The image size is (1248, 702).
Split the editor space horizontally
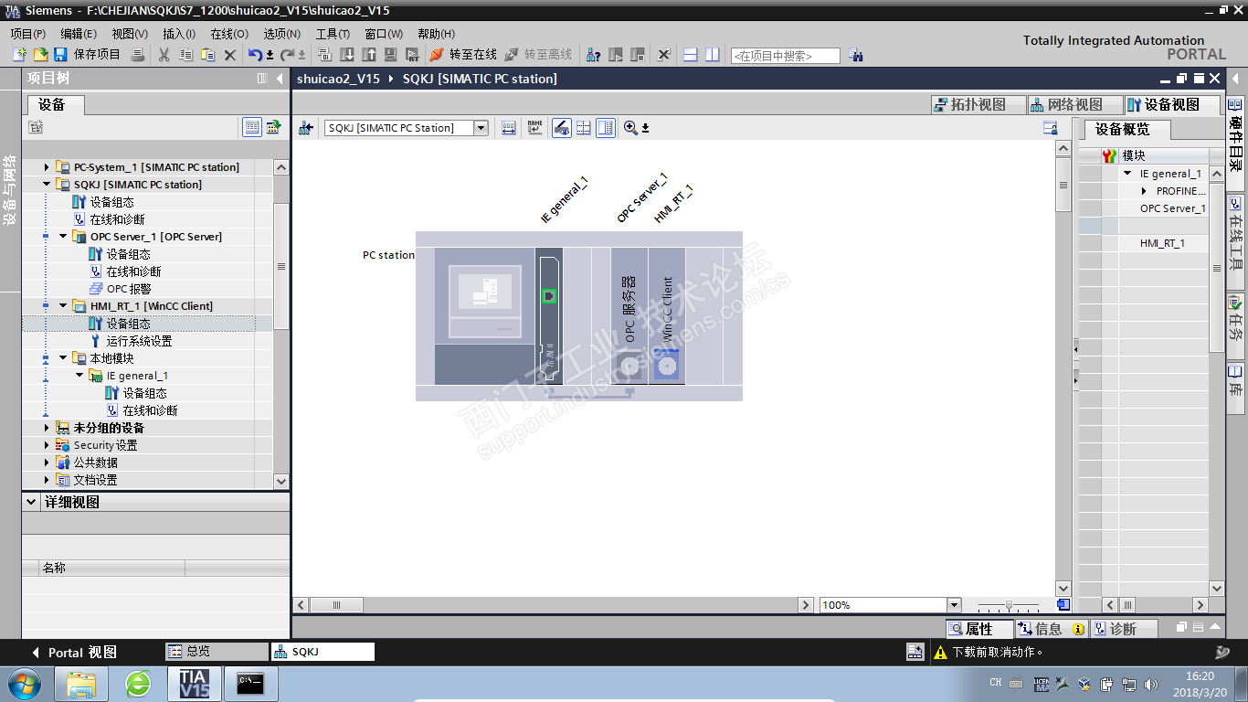[691, 55]
